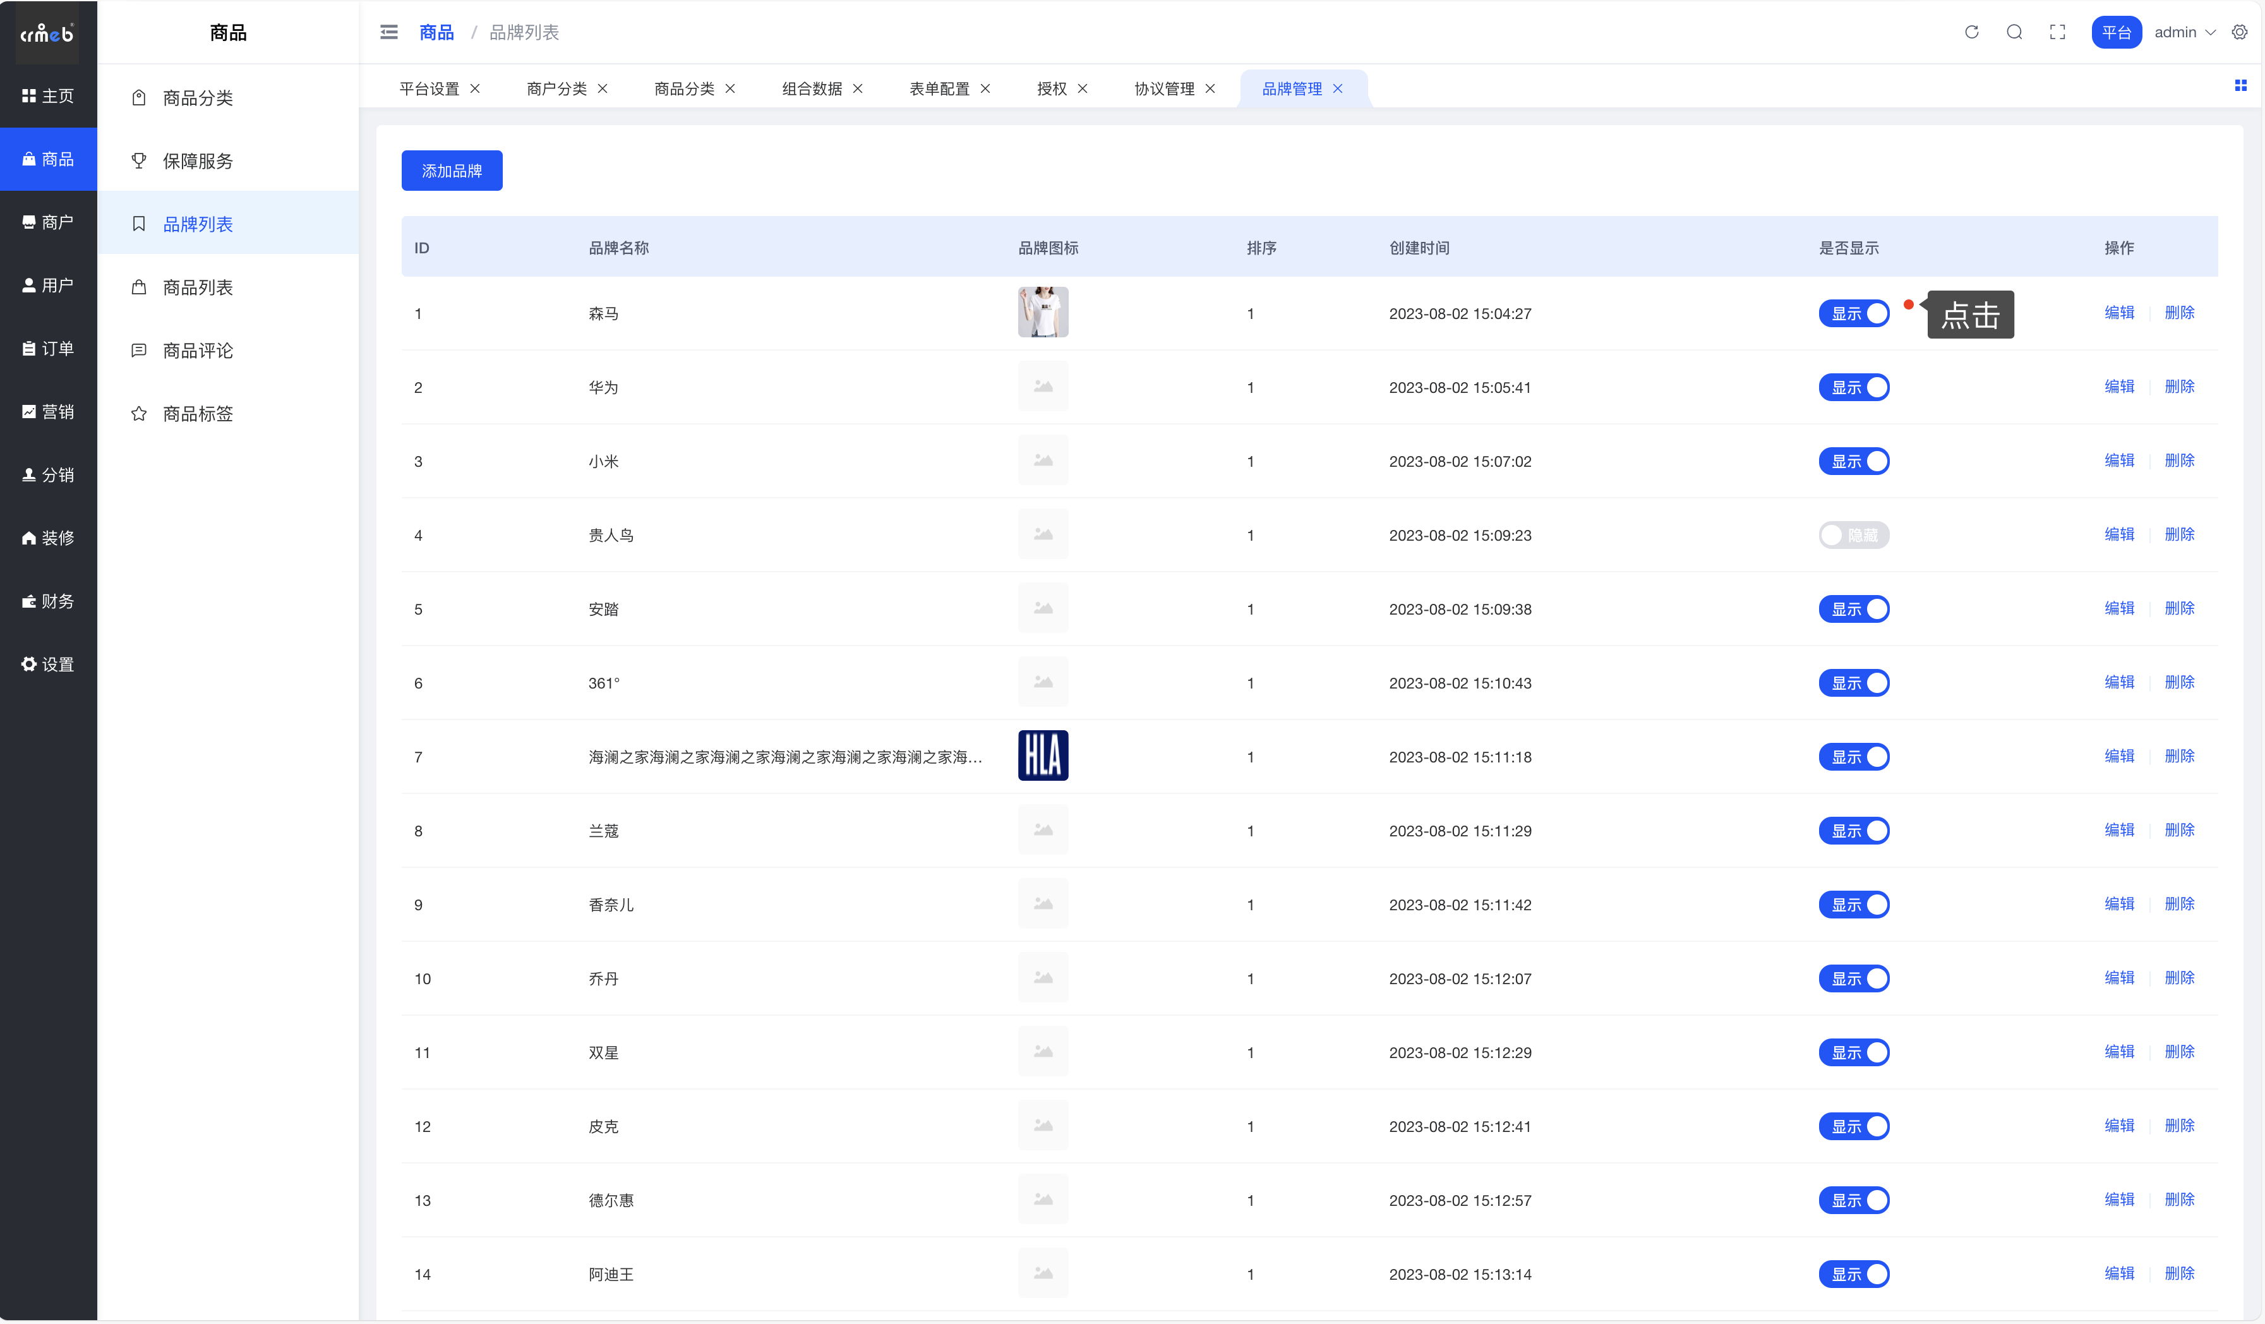The image size is (2265, 1324).
Task: Click the refresh icon in top bar
Action: pos(1971,32)
